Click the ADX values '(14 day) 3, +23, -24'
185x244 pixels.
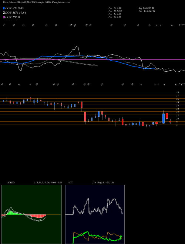pyautogui.click(x=103, y=183)
